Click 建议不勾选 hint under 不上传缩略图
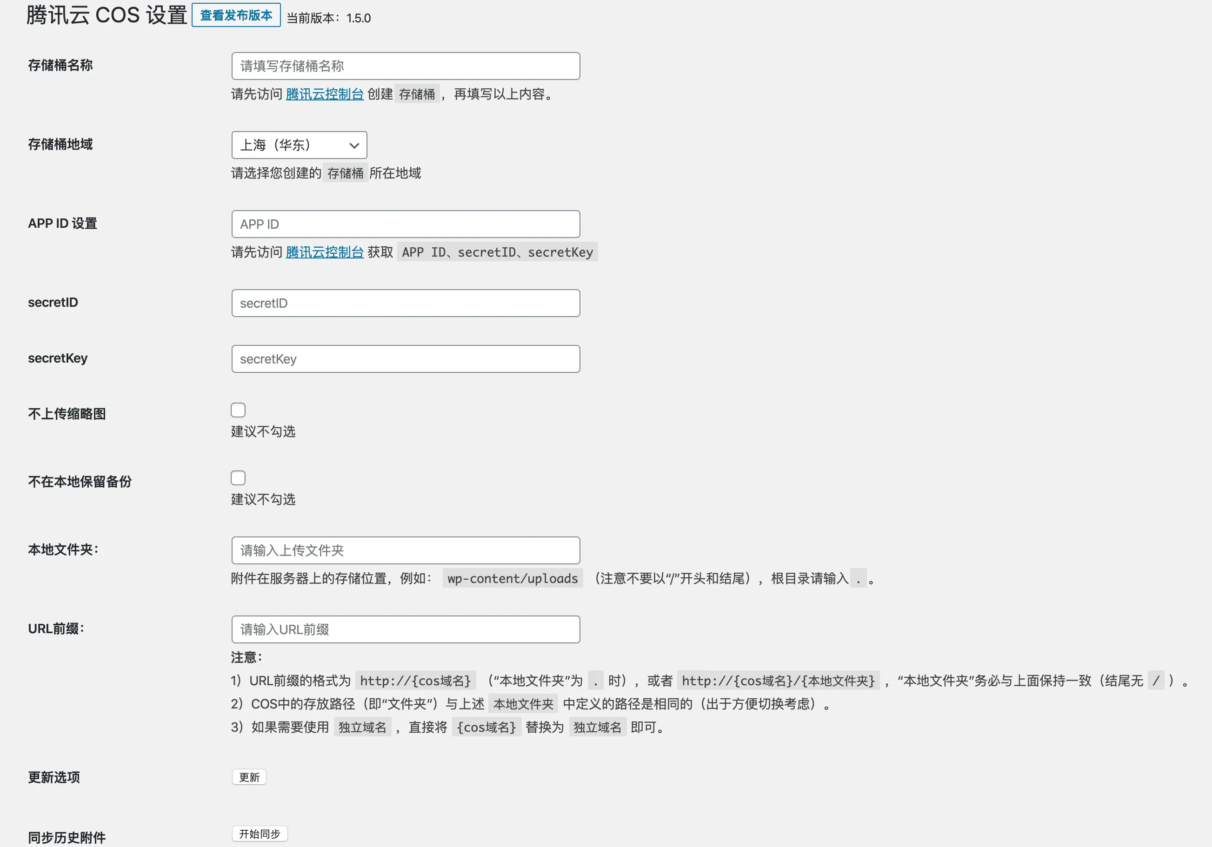Screen dimensions: 1212x847 (x=263, y=432)
